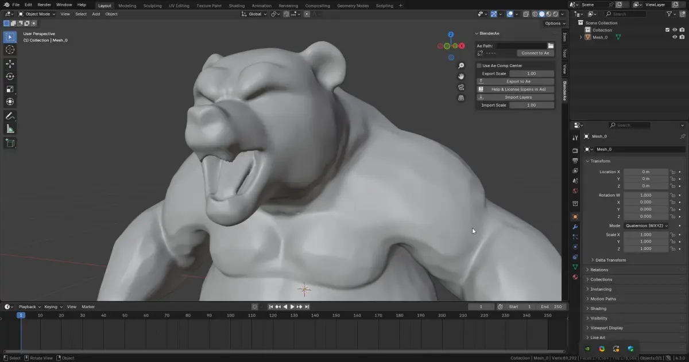
Task: Open the shading options dropdown arrow
Action: pos(562,14)
